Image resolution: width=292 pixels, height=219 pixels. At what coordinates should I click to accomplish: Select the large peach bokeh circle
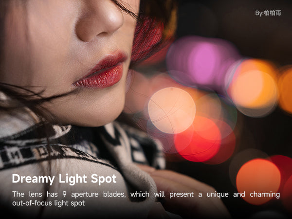(172, 110)
